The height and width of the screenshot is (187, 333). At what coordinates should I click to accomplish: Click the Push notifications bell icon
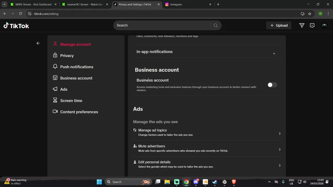pyautogui.click(x=55, y=66)
